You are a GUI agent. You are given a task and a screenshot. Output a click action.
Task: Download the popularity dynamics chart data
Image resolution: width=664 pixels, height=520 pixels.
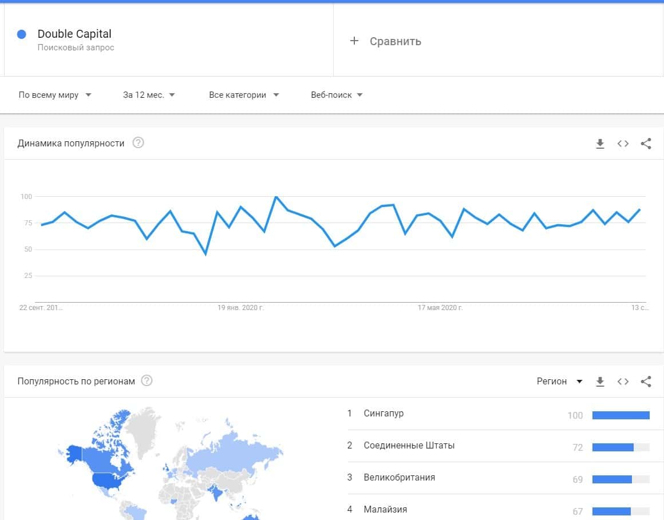pos(600,144)
